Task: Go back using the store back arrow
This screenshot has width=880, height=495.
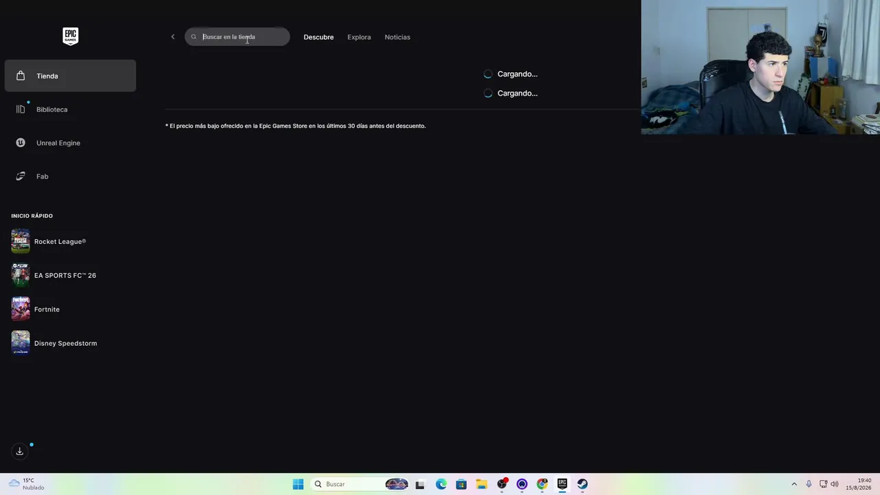Action: [173, 37]
